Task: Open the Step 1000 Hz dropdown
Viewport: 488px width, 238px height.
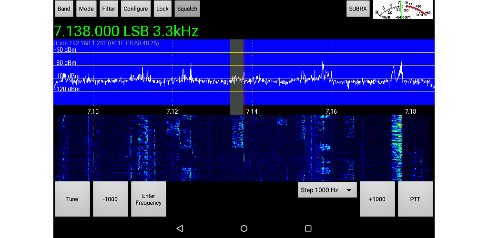Action: (327, 190)
